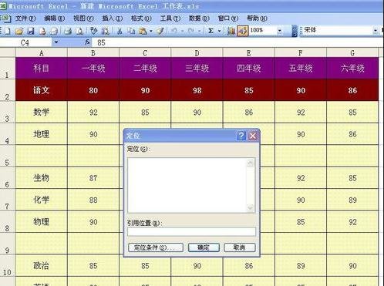Click the Name Box showing C4
Screen dimensions: 384x286
pyautogui.click(x=26, y=42)
